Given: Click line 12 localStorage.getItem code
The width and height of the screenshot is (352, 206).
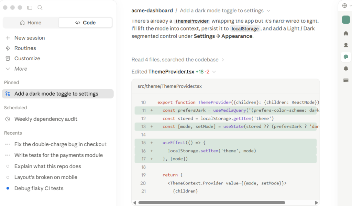Looking at the screenshot, I should (218, 119).
